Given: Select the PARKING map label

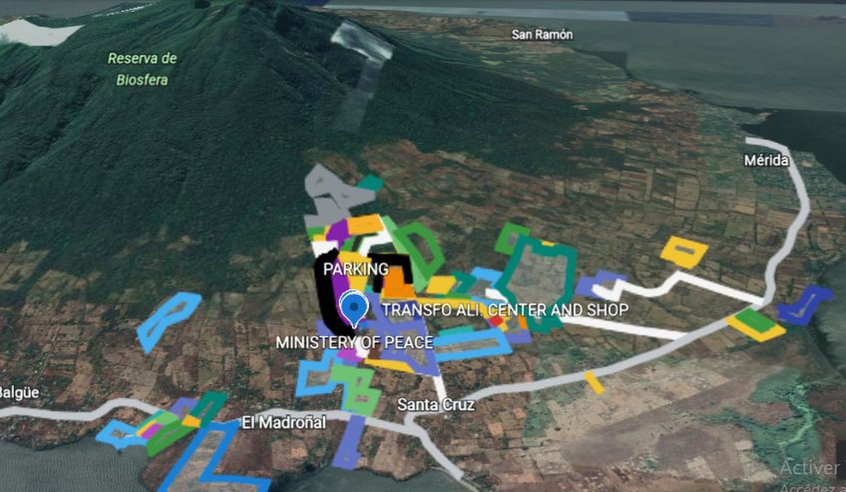Looking at the screenshot, I should coord(356,269).
